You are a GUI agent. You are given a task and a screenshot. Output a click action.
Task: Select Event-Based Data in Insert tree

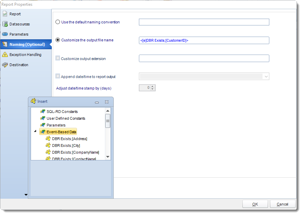(61, 132)
